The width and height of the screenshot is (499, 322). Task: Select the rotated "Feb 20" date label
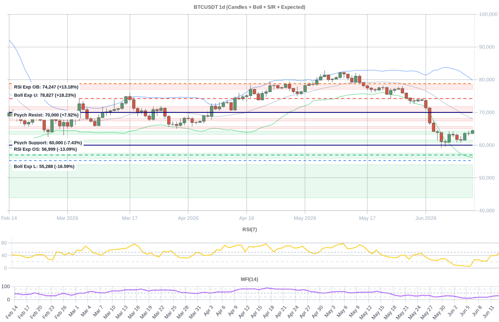(x=36, y=312)
